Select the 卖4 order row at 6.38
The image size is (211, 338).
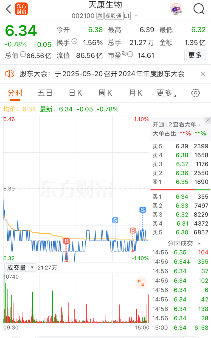click(180, 155)
